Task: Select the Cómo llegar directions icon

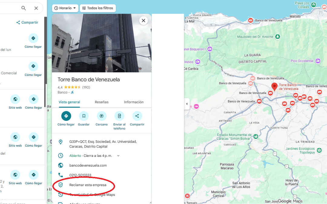Action: [x=66, y=116]
